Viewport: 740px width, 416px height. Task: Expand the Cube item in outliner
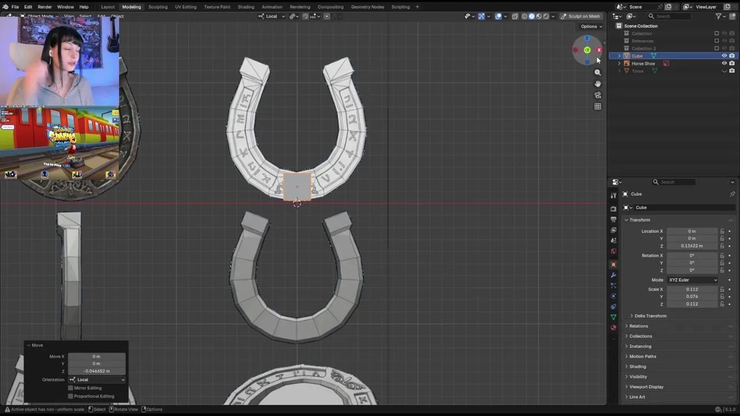coord(619,56)
